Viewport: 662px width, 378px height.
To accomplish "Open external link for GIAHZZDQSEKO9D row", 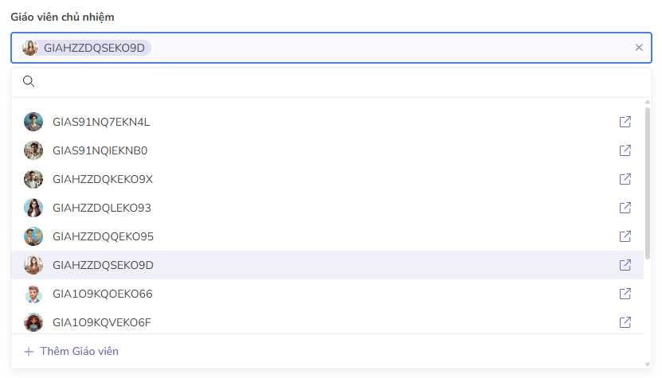I will coord(625,265).
